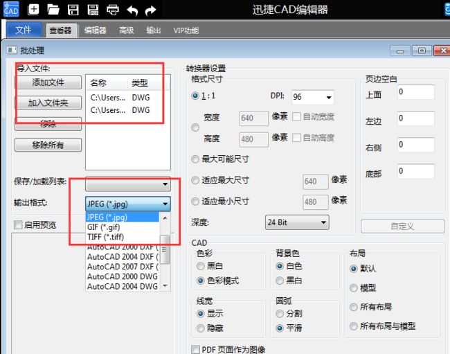
Task: Select 所有布局与模型 radio button
Action: (354, 326)
